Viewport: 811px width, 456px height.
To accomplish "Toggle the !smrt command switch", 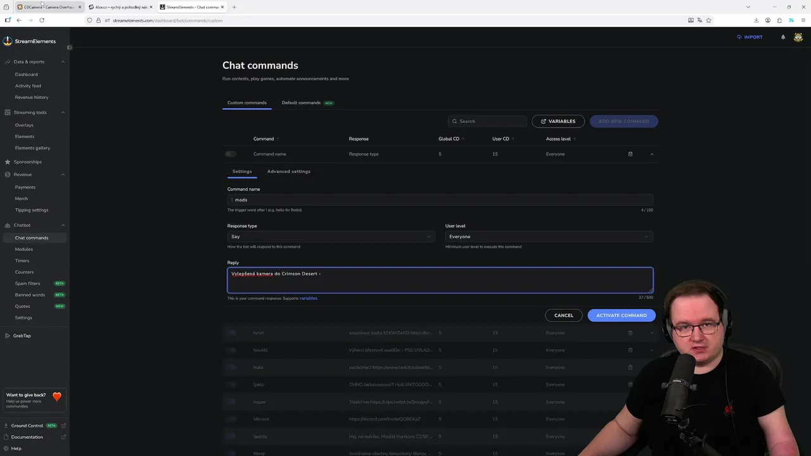I will pyautogui.click(x=231, y=332).
